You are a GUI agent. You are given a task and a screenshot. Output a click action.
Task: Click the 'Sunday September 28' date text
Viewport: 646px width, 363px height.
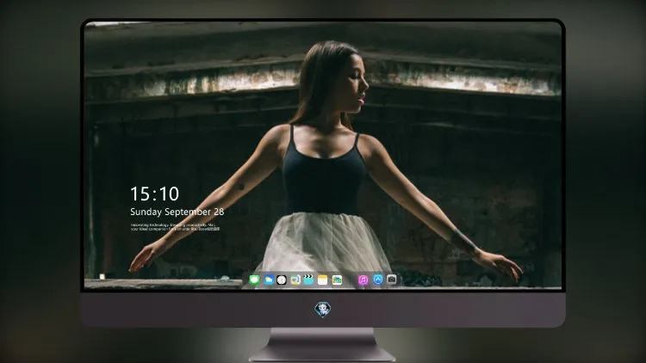(x=177, y=212)
